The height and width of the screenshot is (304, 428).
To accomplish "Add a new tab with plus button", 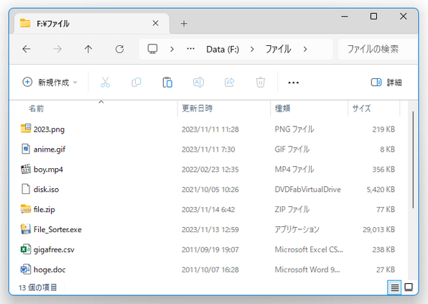I will pos(184,24).
